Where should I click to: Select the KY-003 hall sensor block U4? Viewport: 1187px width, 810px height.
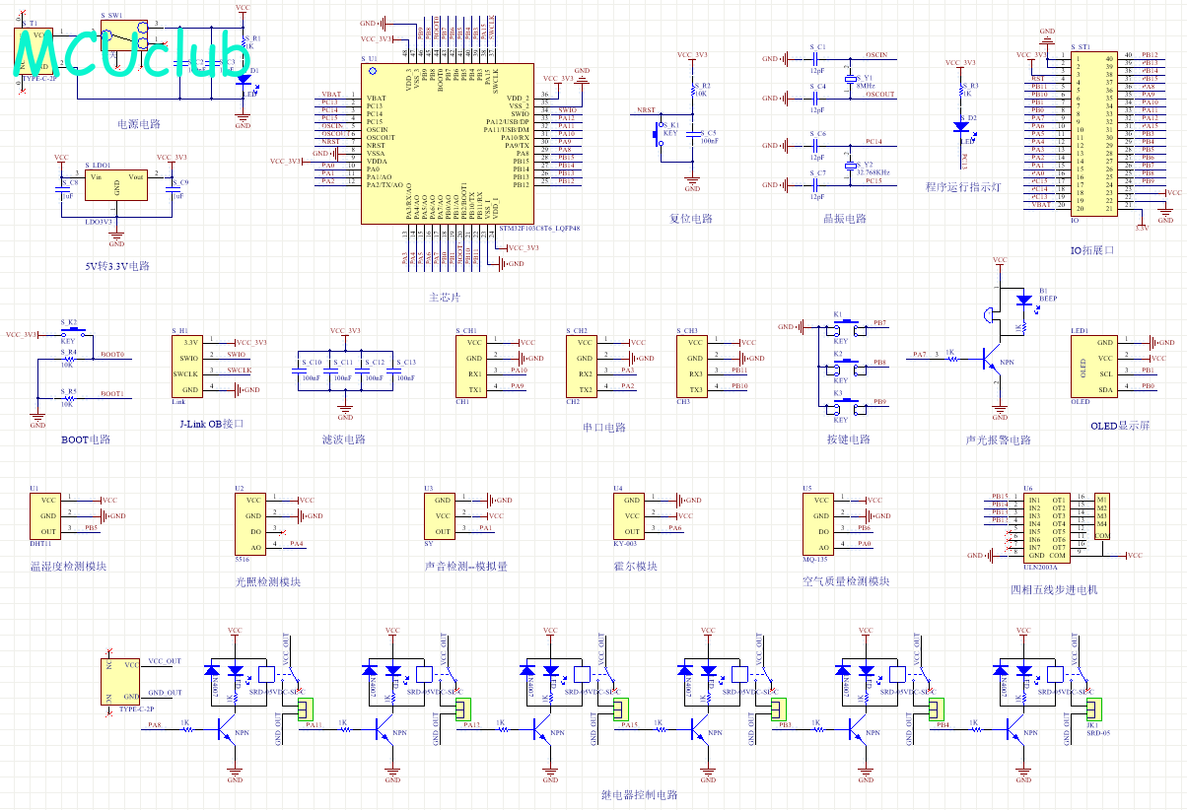point(629,515)
